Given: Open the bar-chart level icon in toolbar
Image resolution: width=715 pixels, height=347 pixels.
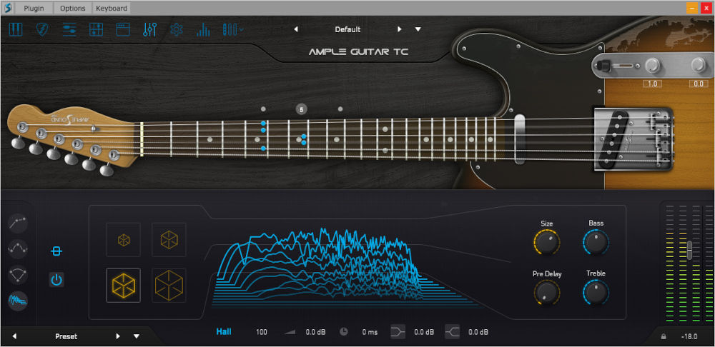Looking at the screenshot, I should 203,29.
